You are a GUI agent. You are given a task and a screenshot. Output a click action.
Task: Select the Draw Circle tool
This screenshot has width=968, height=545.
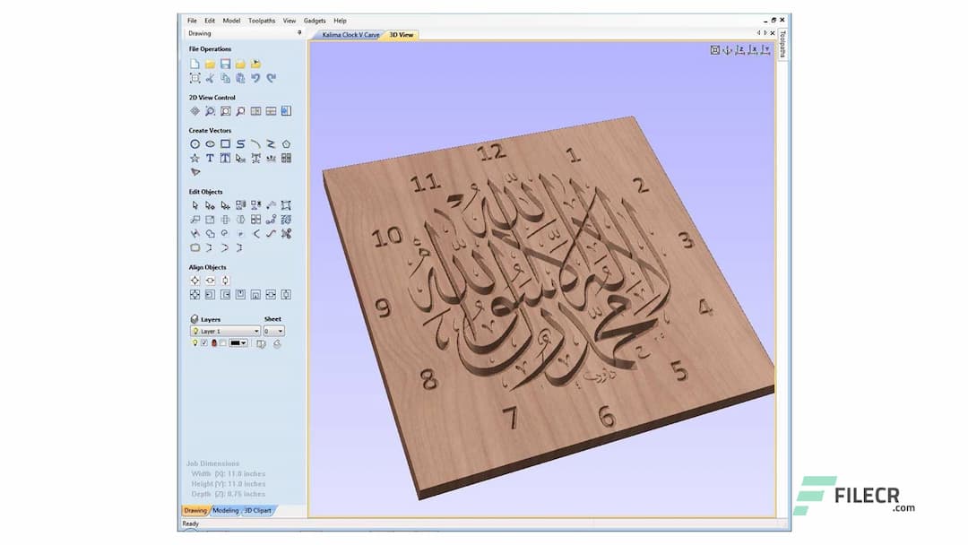tap(194, 143)
